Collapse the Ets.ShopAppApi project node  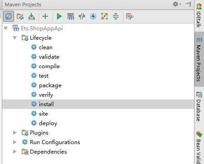(6, 28)
